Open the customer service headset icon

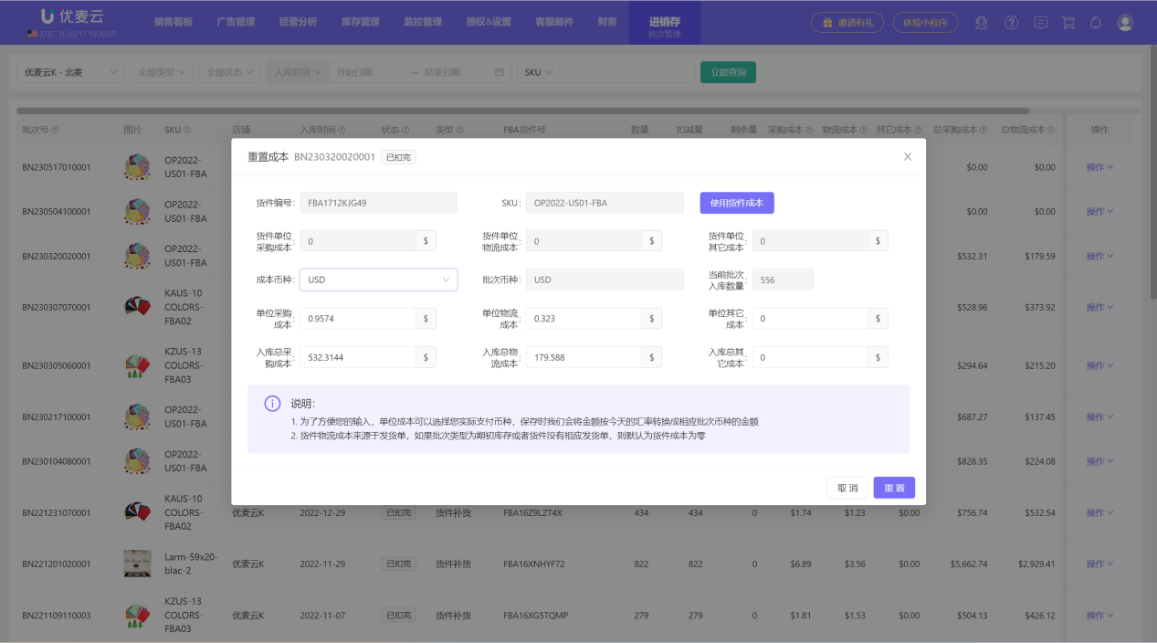(x=982, y=23)
